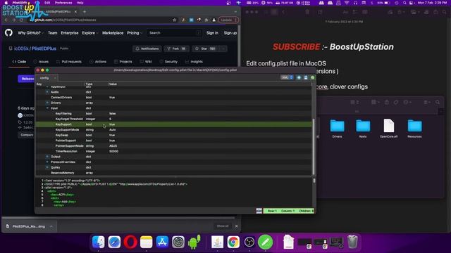Image resolution: width=451 pixels, height=253 pixels.
Task: Open Notes from the Dock
Action: (x=146, y=242)
